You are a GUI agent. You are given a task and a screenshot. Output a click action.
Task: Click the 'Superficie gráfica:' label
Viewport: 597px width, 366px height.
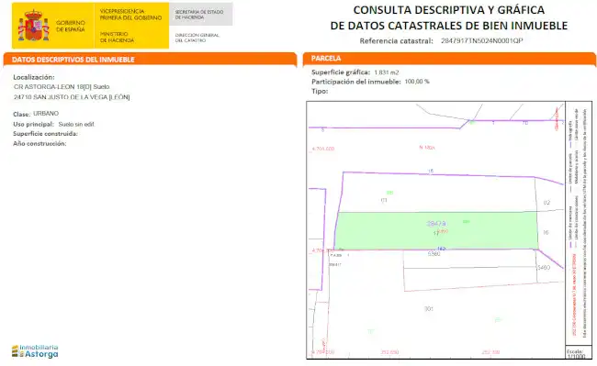(x=341, y=72)
